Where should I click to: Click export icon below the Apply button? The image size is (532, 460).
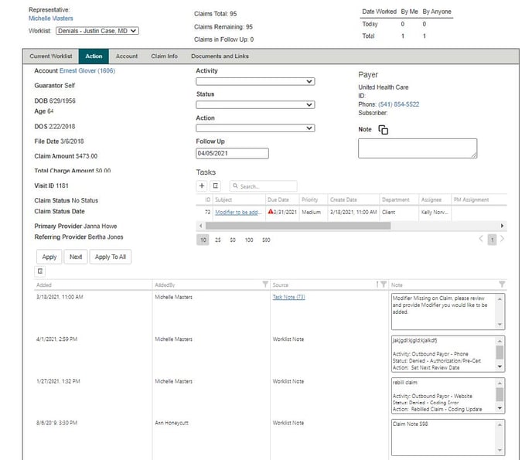coord(40,271)
